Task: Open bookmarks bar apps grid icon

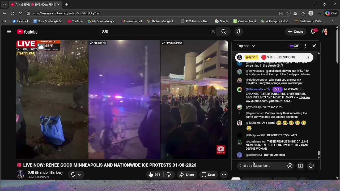Action: tap(4, 21)
